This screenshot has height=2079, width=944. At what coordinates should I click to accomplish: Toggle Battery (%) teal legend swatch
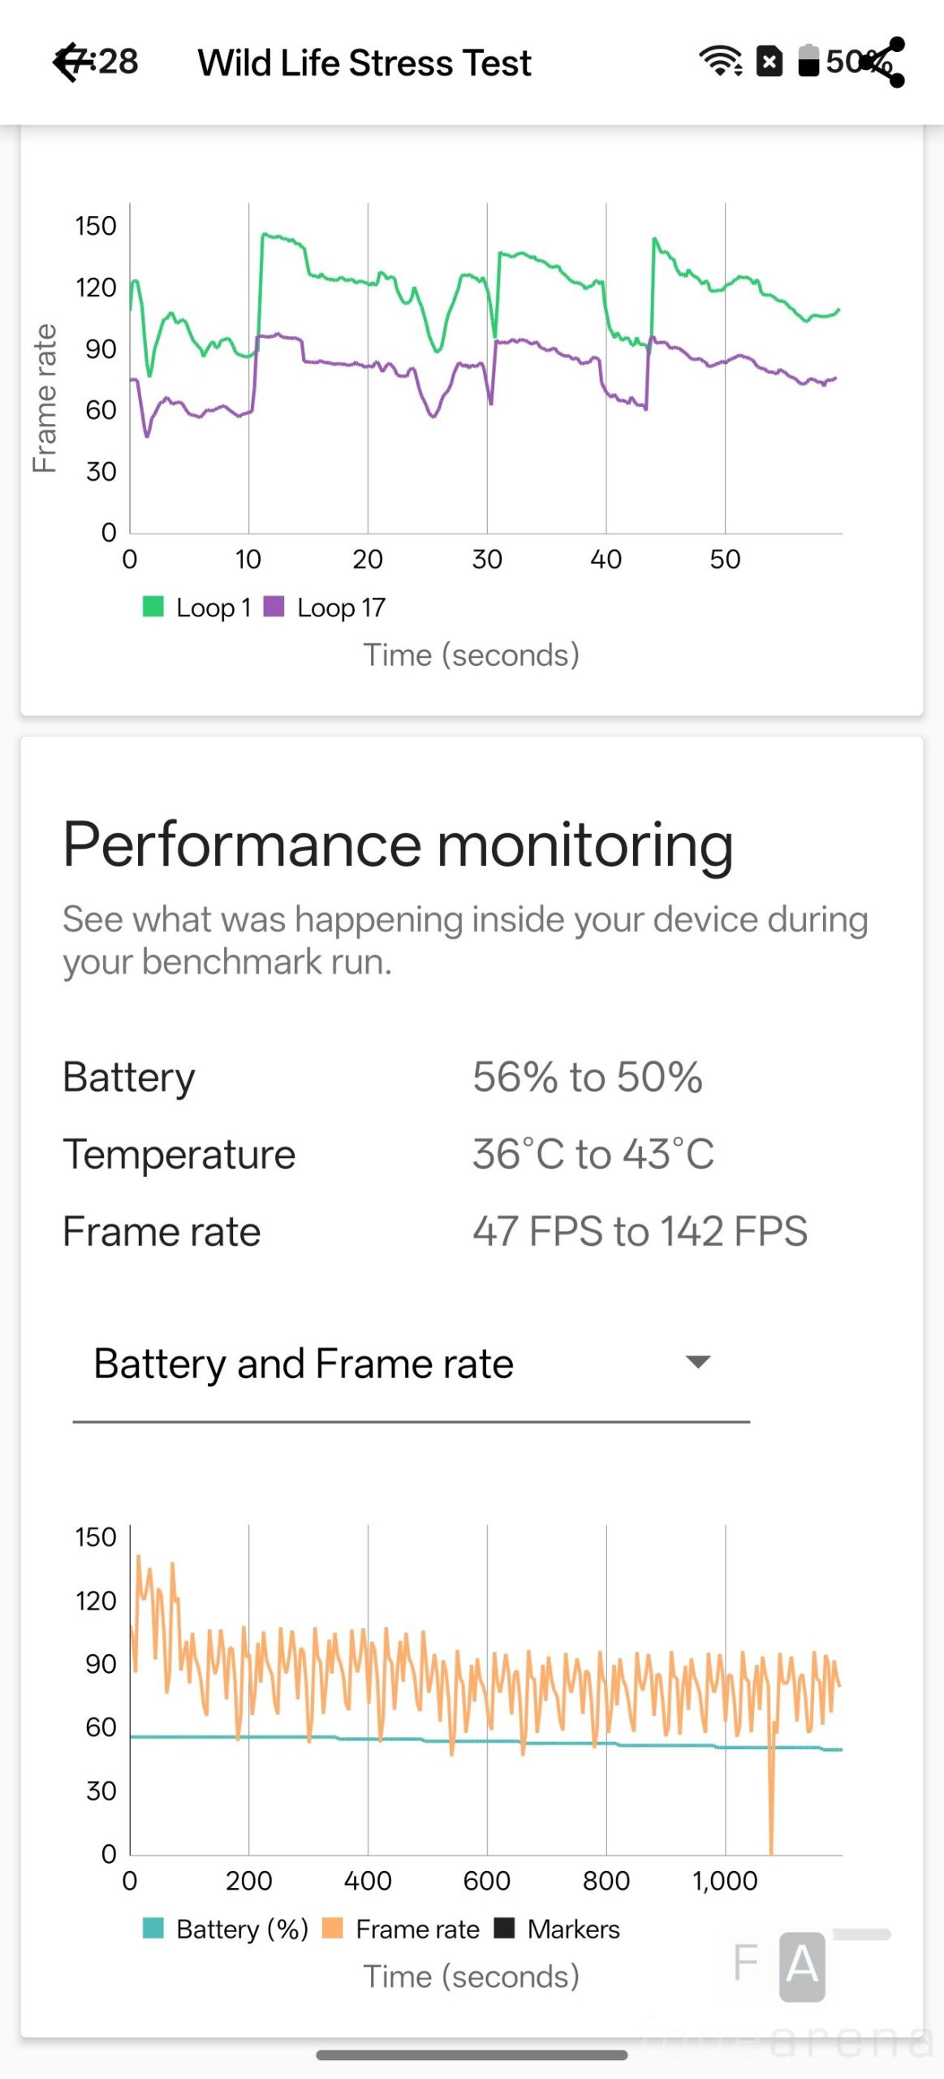[x=153, y=1928]
